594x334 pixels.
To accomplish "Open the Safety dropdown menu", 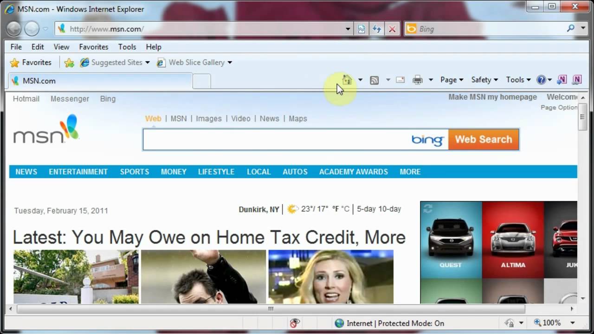I will coord(484,80).
